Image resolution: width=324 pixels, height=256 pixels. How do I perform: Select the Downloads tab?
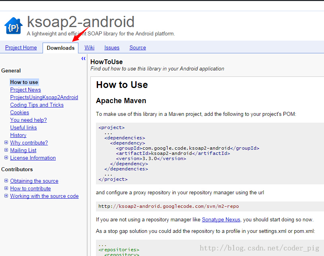(x=61, y=48)
